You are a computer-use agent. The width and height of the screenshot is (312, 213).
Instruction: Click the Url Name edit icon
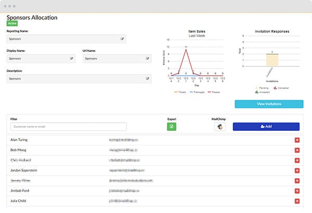[148, 59]
